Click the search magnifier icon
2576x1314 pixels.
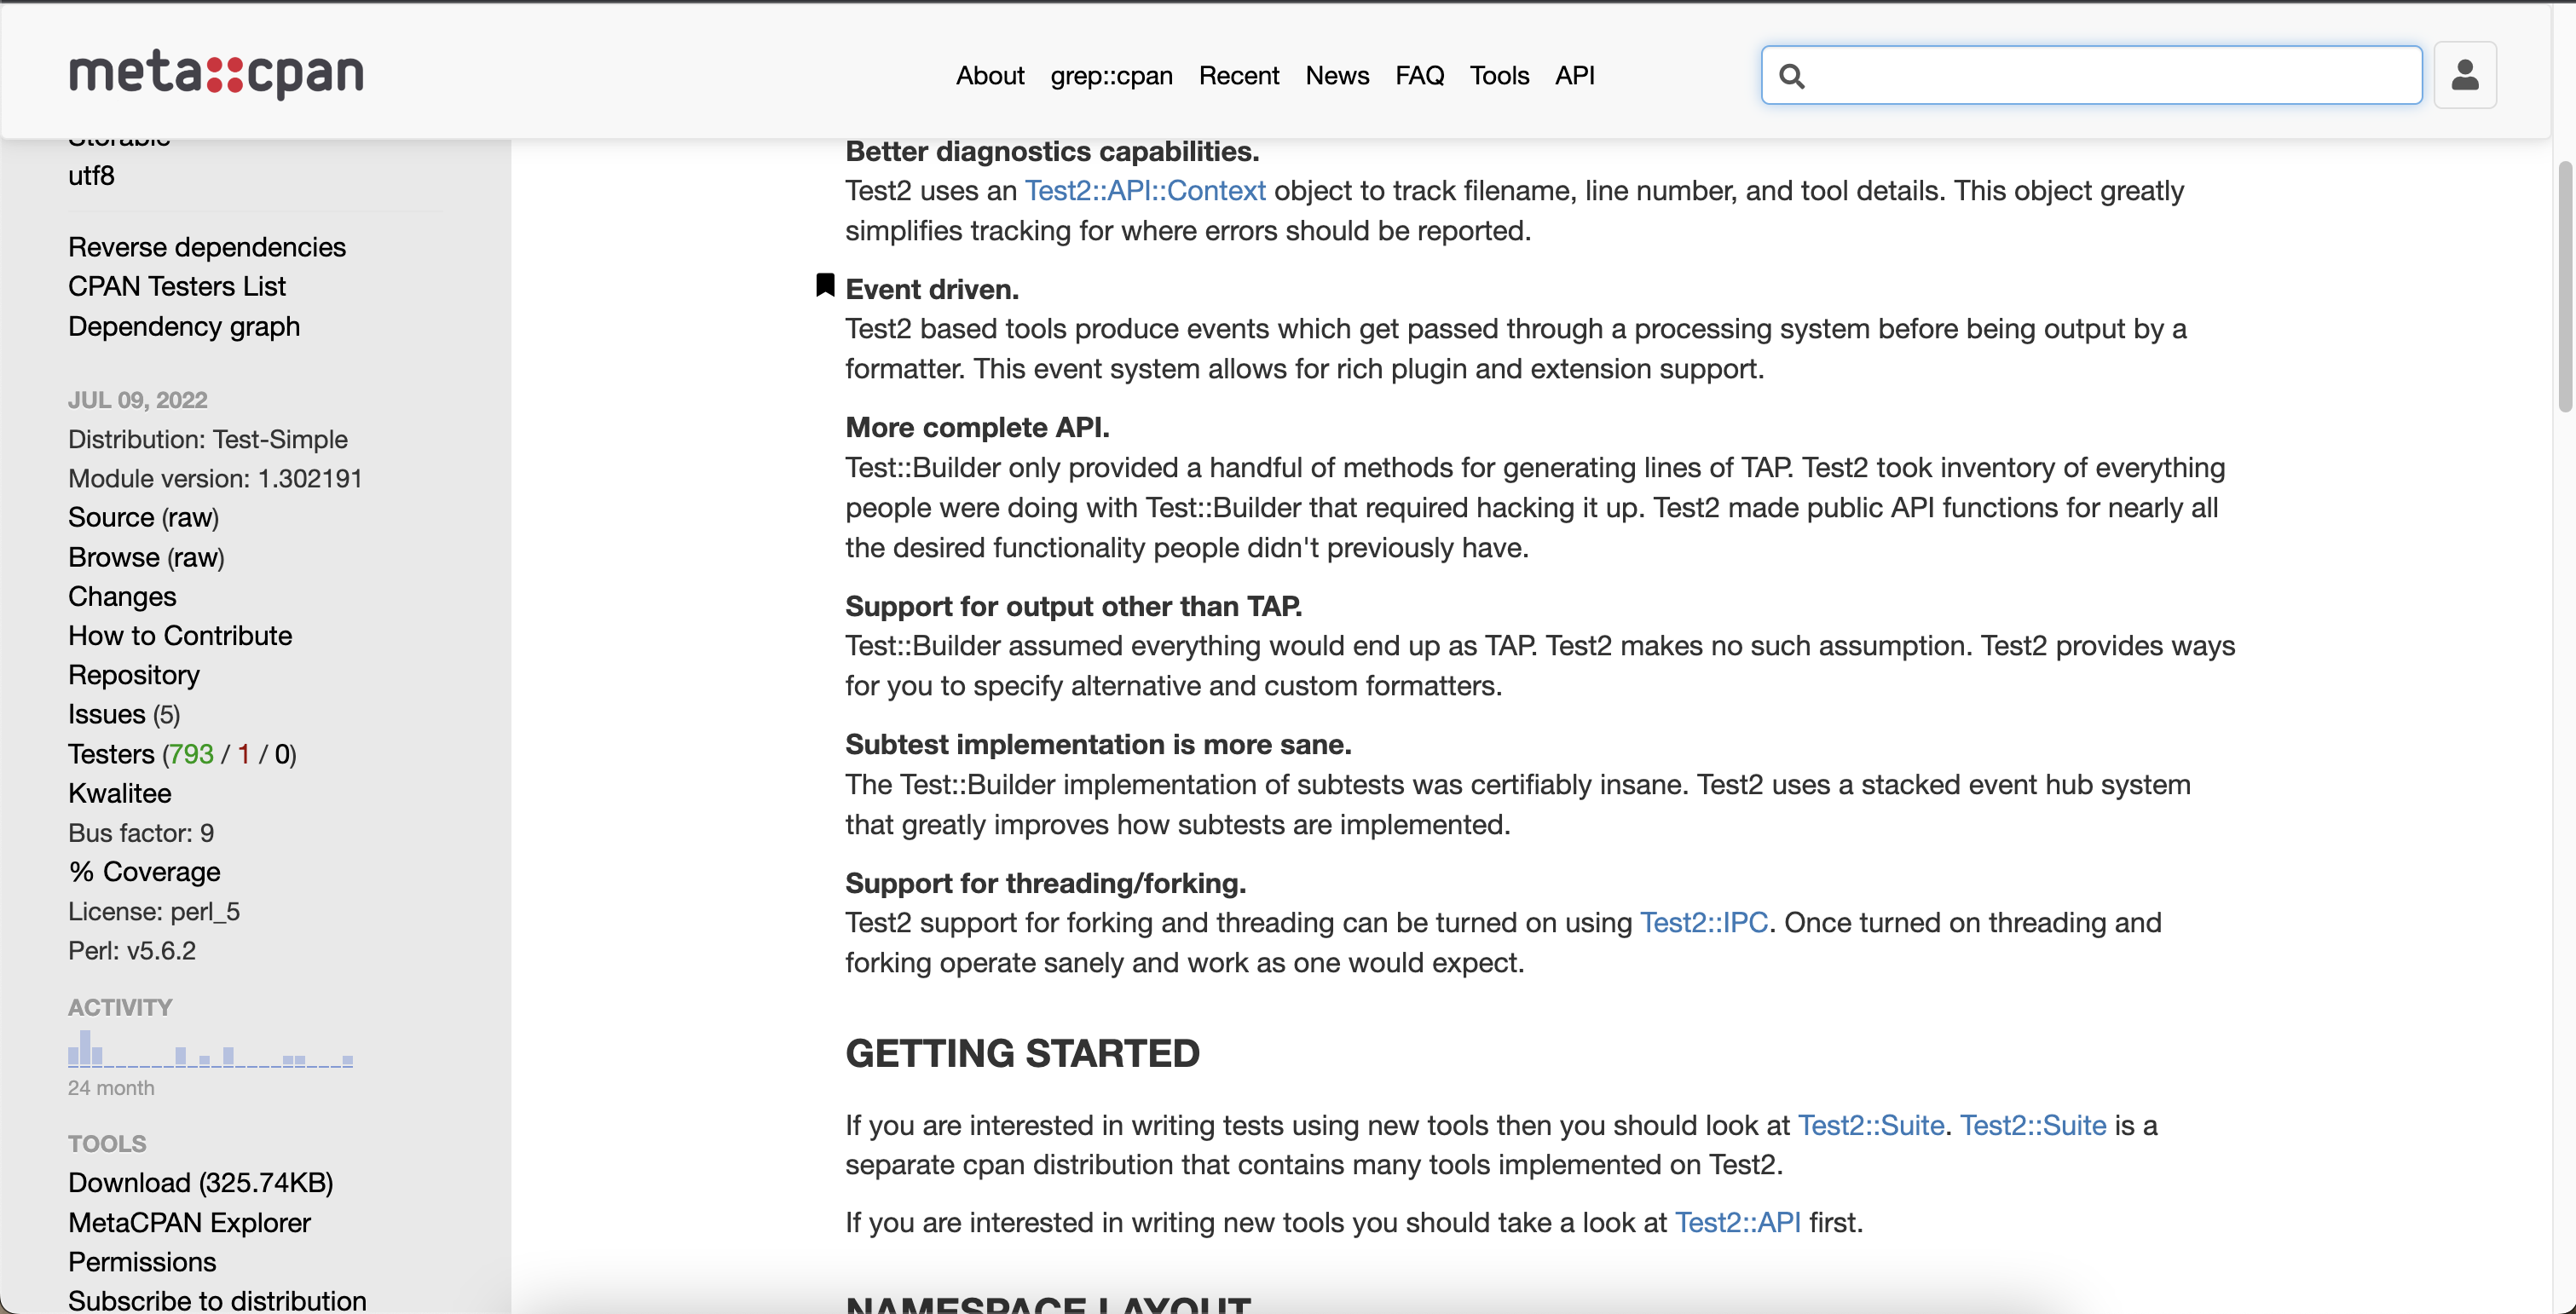pyautogui.click(x=1792, y=76)
